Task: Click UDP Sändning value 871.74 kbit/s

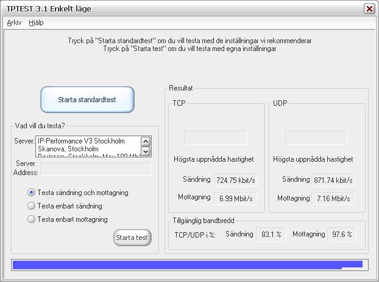Action: click(x=333, y=181)
